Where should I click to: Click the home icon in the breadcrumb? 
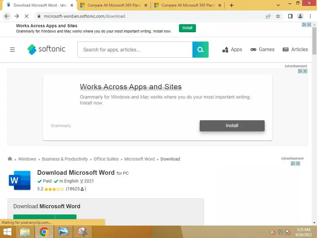(x=10, y=159)
